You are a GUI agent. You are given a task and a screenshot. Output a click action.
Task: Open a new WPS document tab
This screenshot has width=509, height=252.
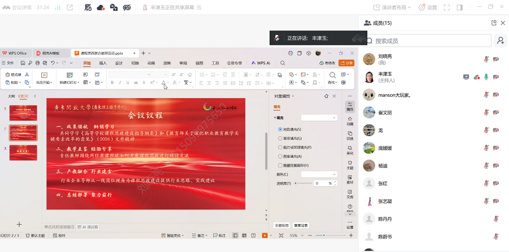[143, 53]
